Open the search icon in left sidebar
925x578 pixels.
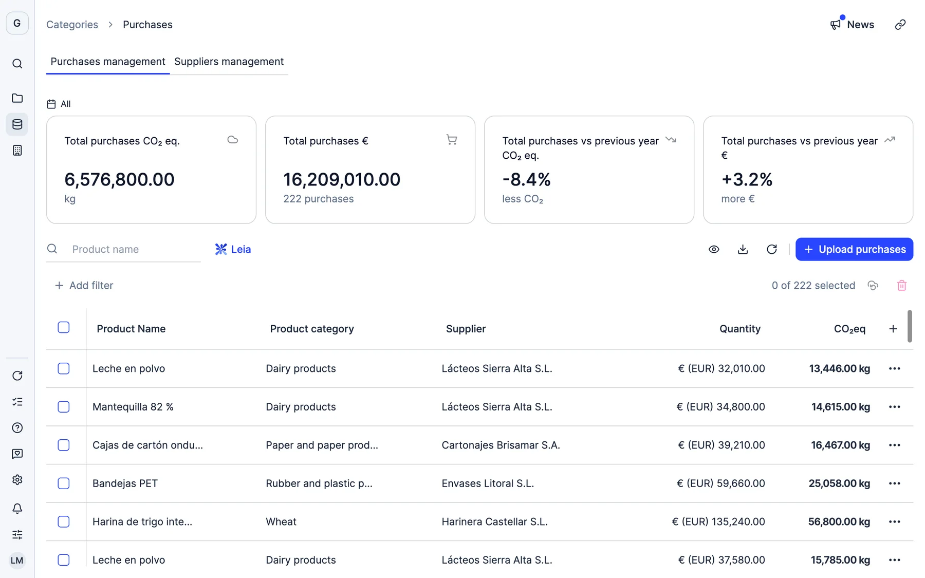click(17, 64)
